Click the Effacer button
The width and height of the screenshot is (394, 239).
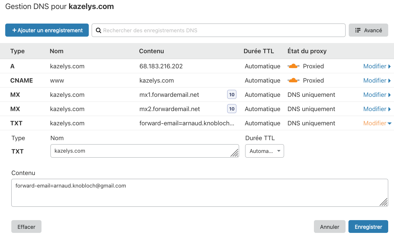coord(26,227)
